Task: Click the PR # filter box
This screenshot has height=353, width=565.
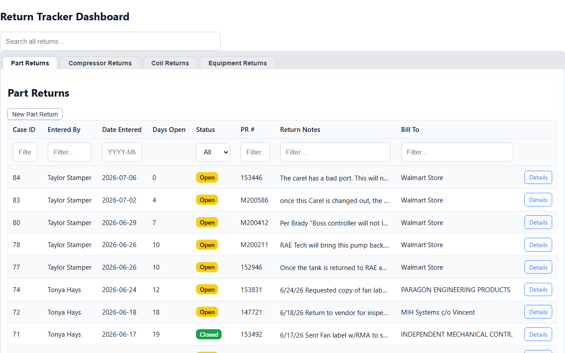Action: (255, 152)
